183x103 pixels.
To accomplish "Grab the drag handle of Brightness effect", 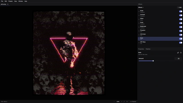I will coord(139,27).
